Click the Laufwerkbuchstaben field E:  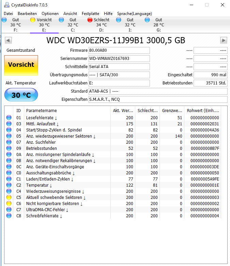119,83
